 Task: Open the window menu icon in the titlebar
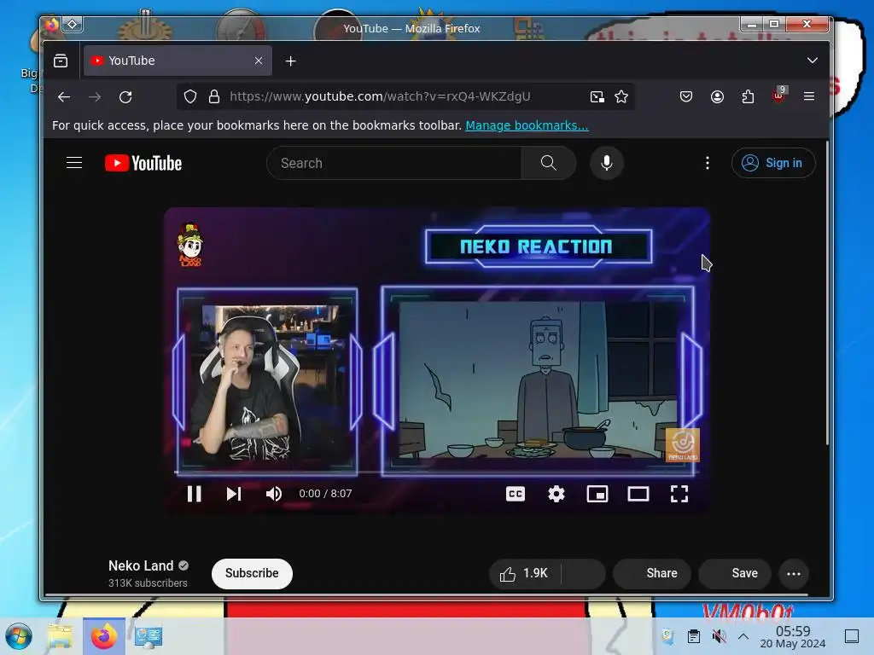[51, 25]
